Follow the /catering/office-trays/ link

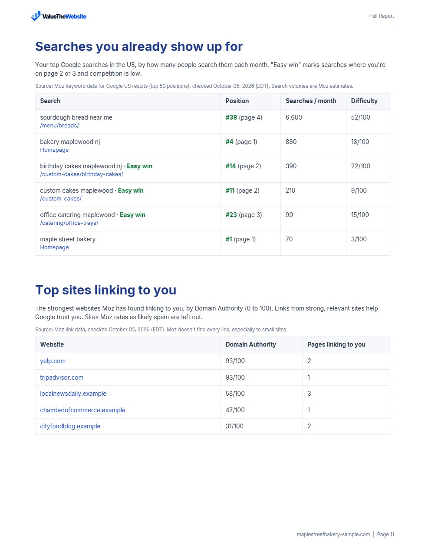tap(69, 223)
